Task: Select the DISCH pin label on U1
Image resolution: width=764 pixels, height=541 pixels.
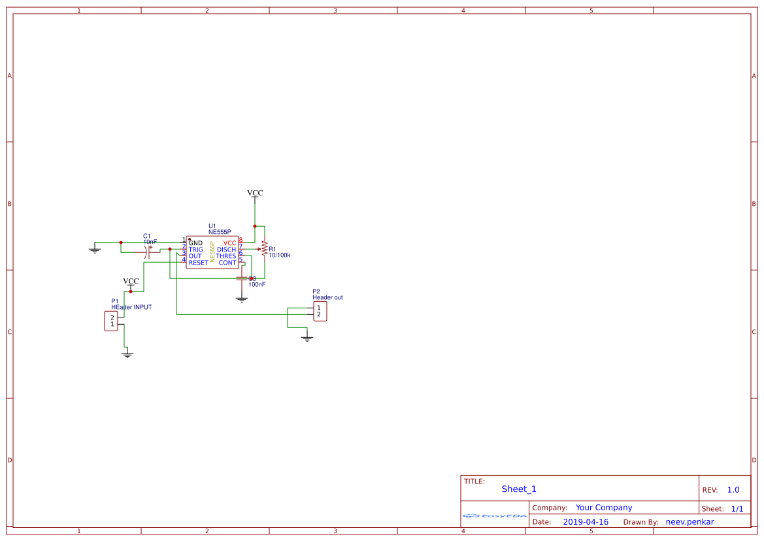Action: (x=225, y=249)
